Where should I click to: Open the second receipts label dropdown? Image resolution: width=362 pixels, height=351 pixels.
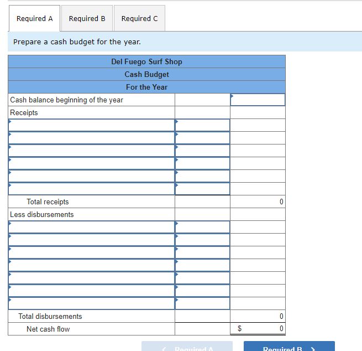(91, 138)
